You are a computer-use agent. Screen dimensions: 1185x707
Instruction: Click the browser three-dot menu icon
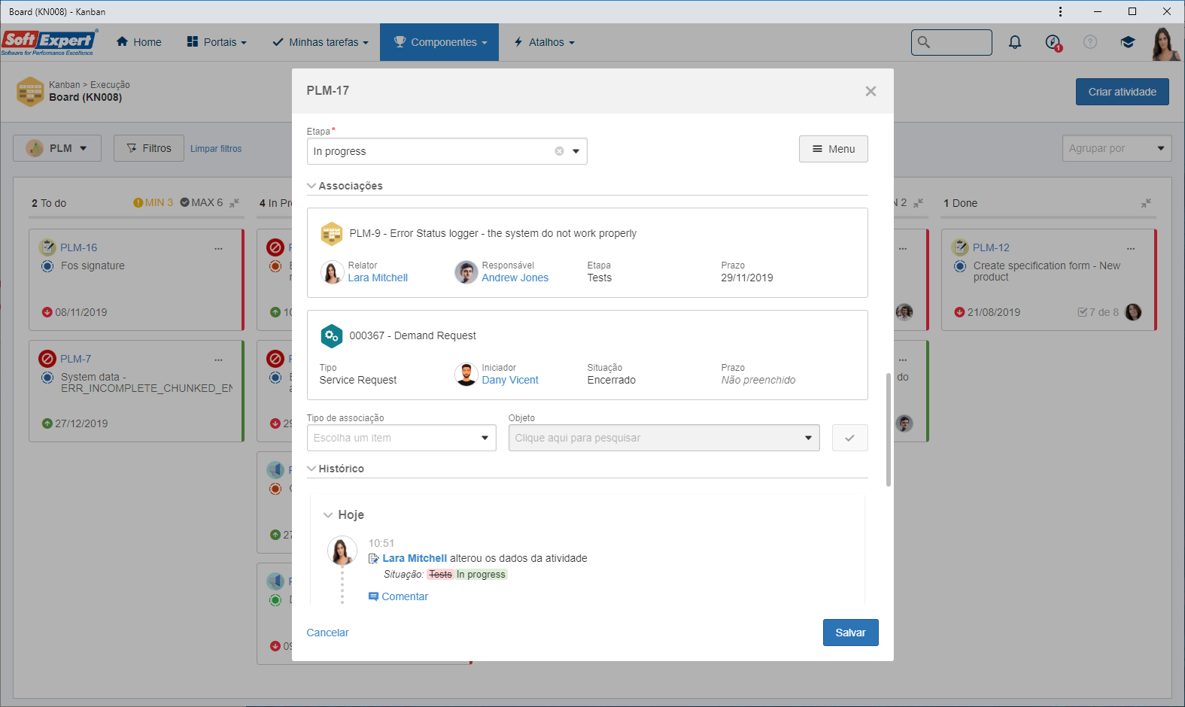[x=1060, y=11]
